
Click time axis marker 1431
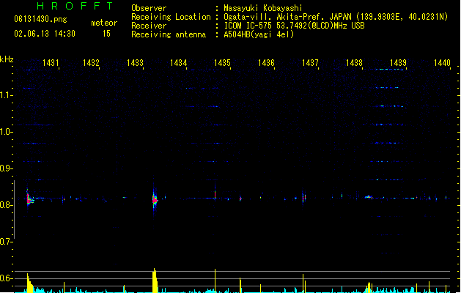click(51, 62)
